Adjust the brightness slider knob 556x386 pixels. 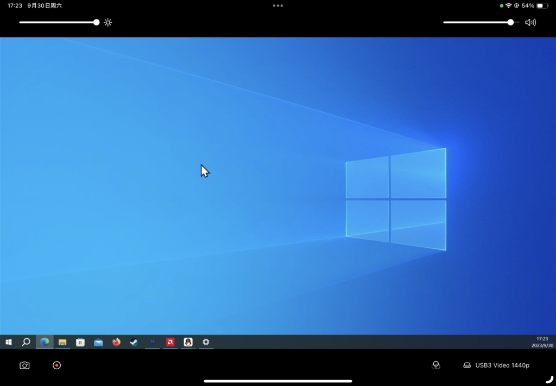[x=97, y=22]
